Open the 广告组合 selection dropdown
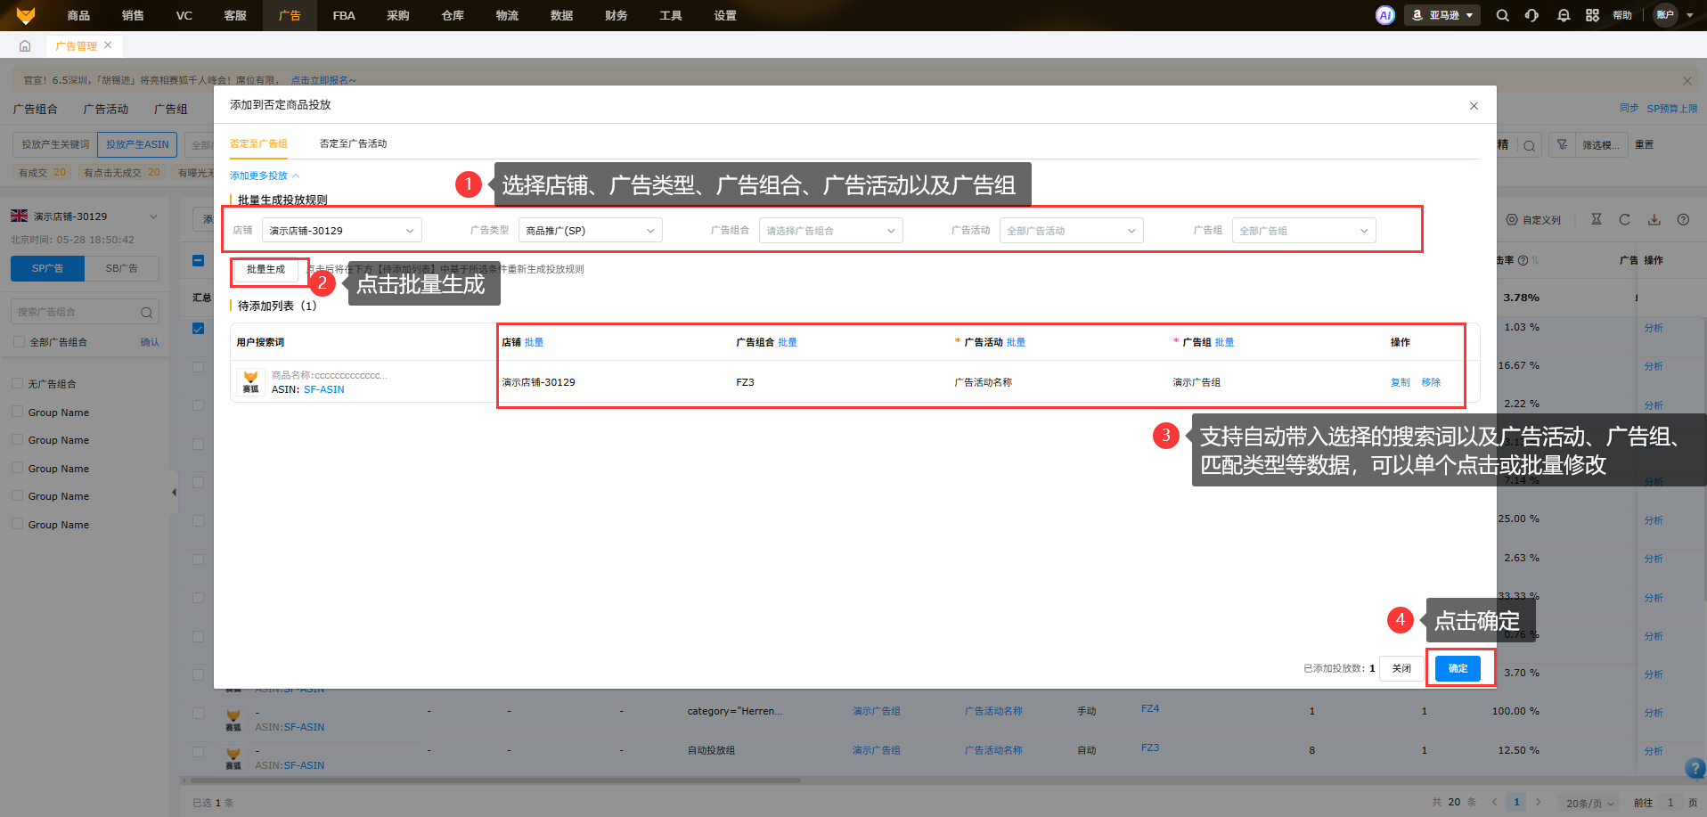The width and height of the screenshot is (1707, 817). tap(830, 231)
